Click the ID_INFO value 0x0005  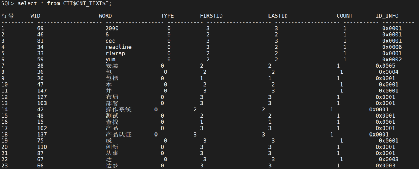pos(385,66)
